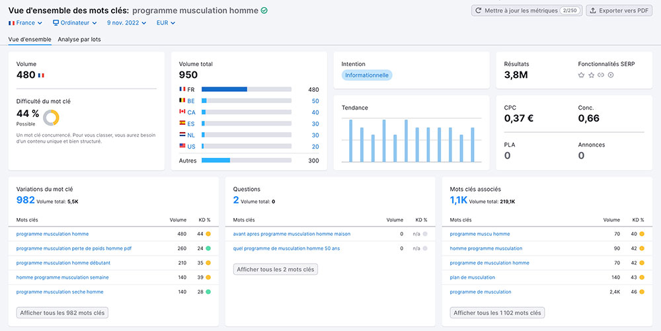661x331 pixels.
Task: Click the FR volume progress bar
Action: coord(247,89)
